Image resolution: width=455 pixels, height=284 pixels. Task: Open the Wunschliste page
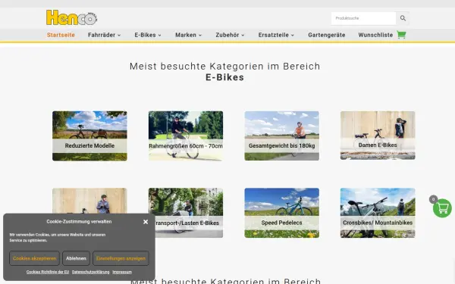click(375, 35)
